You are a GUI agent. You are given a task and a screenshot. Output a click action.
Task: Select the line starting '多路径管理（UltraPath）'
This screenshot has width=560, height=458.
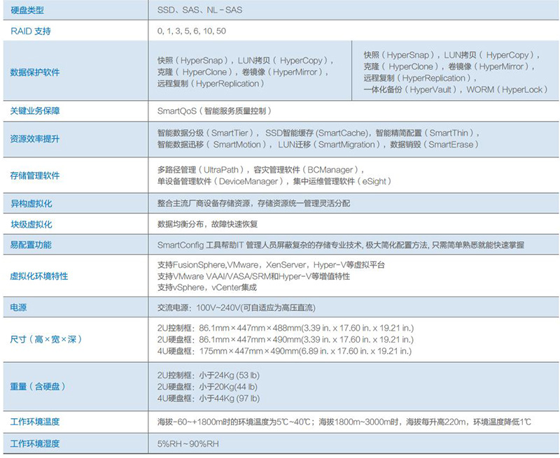coord(260,170)
